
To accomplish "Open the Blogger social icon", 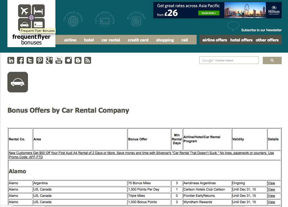I will tap(78, 60).
